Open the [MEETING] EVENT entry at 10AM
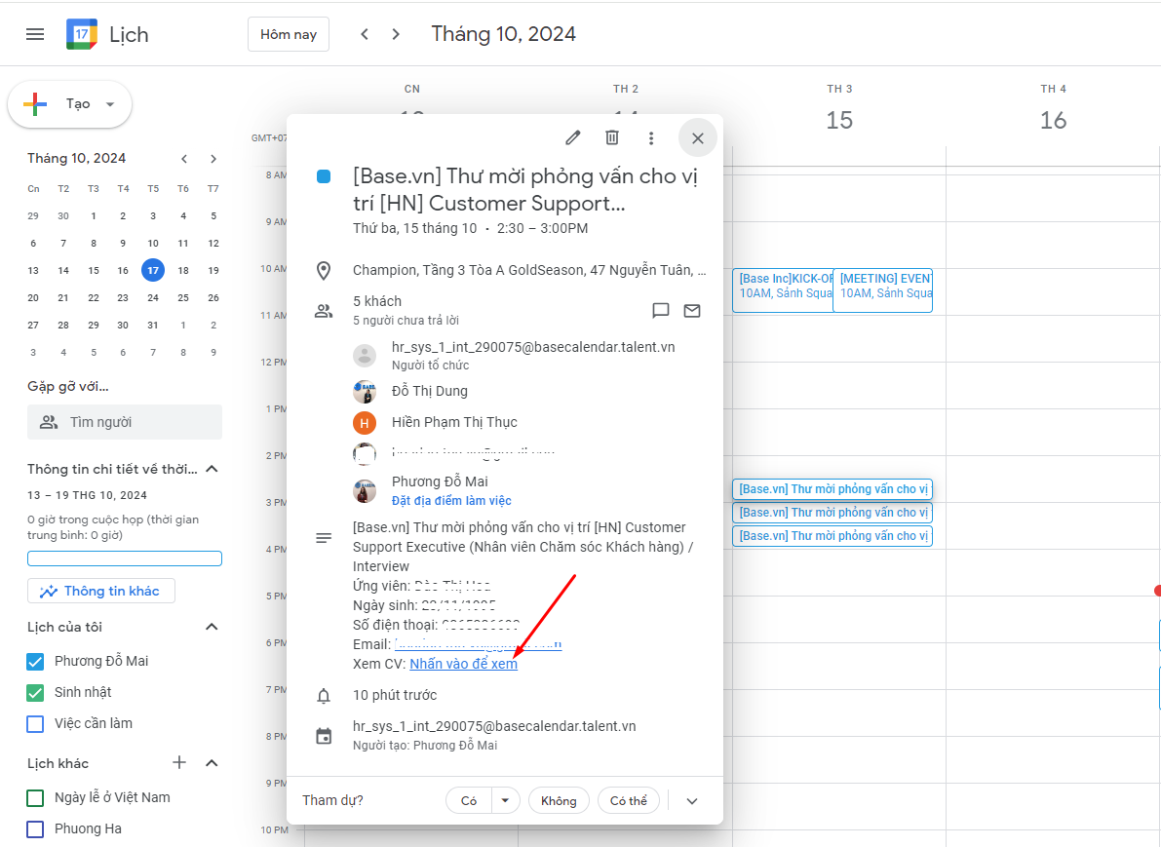 click(x=882, y=290)
